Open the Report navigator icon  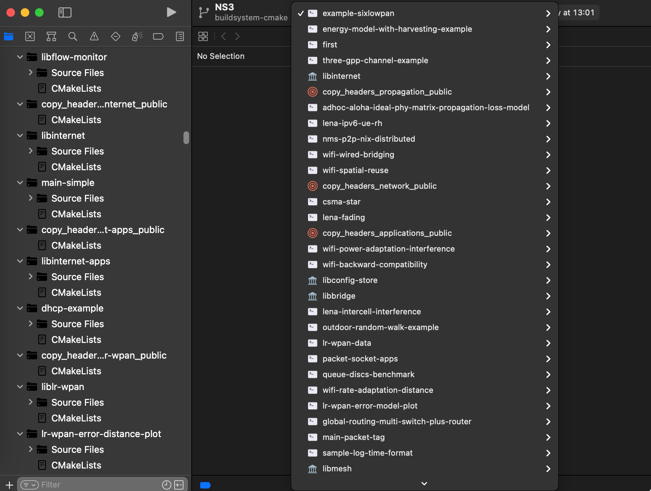(180, 36)
